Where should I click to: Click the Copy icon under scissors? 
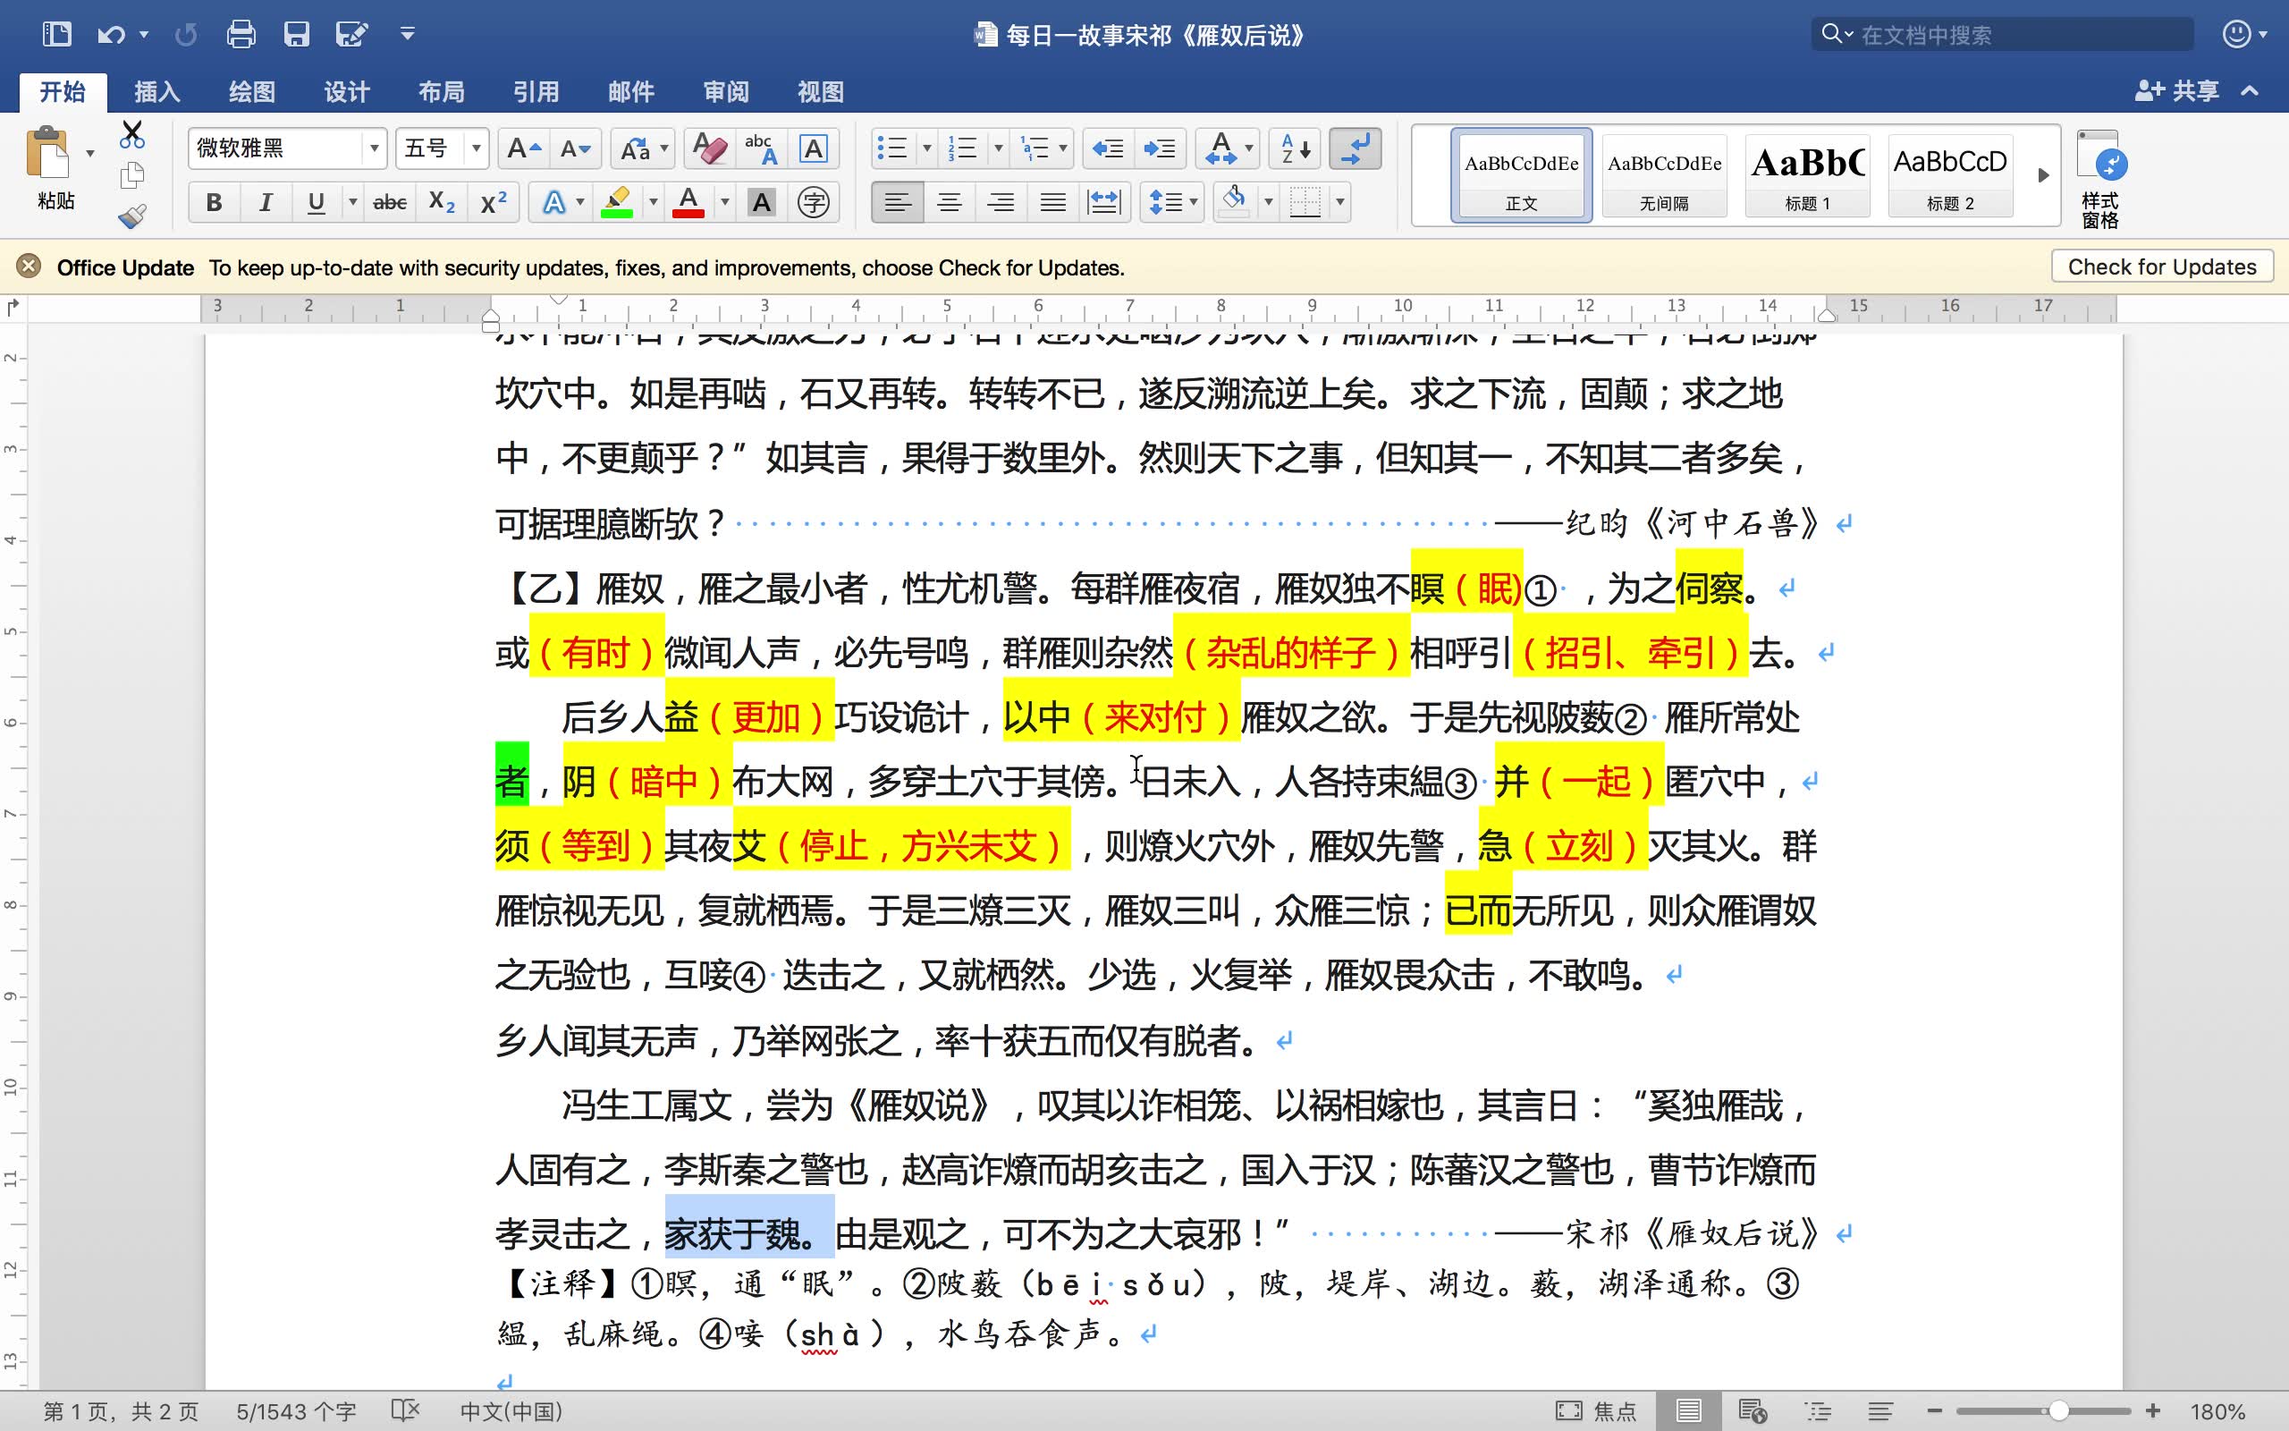[132, 175]
